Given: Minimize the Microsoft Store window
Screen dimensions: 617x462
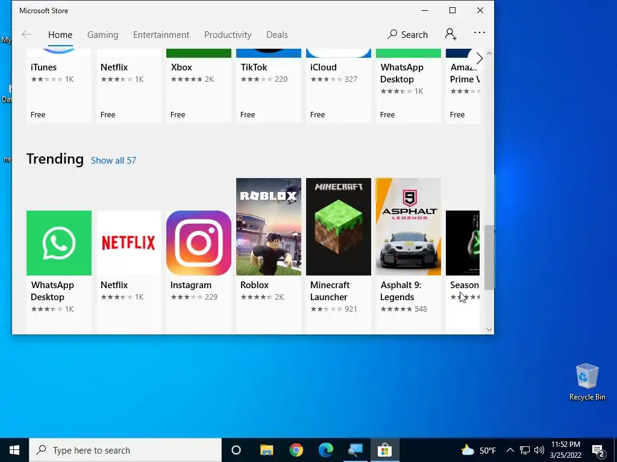Looking at the screenshot, I should (425, 11).
